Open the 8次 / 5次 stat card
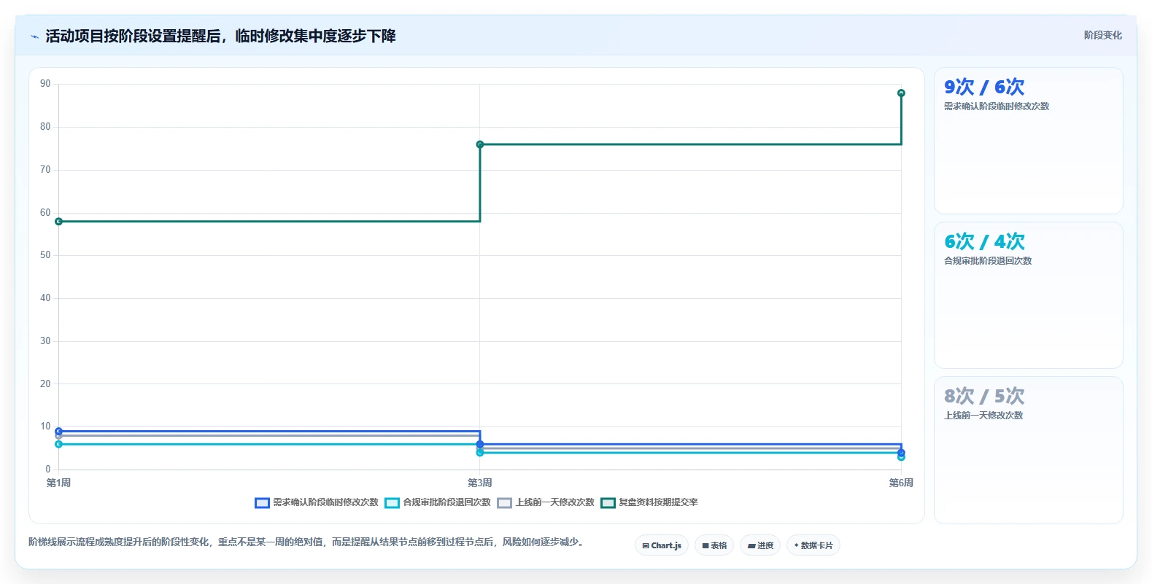The width and height of the screenshot is (1152, 584). (x=1028, y=450)
